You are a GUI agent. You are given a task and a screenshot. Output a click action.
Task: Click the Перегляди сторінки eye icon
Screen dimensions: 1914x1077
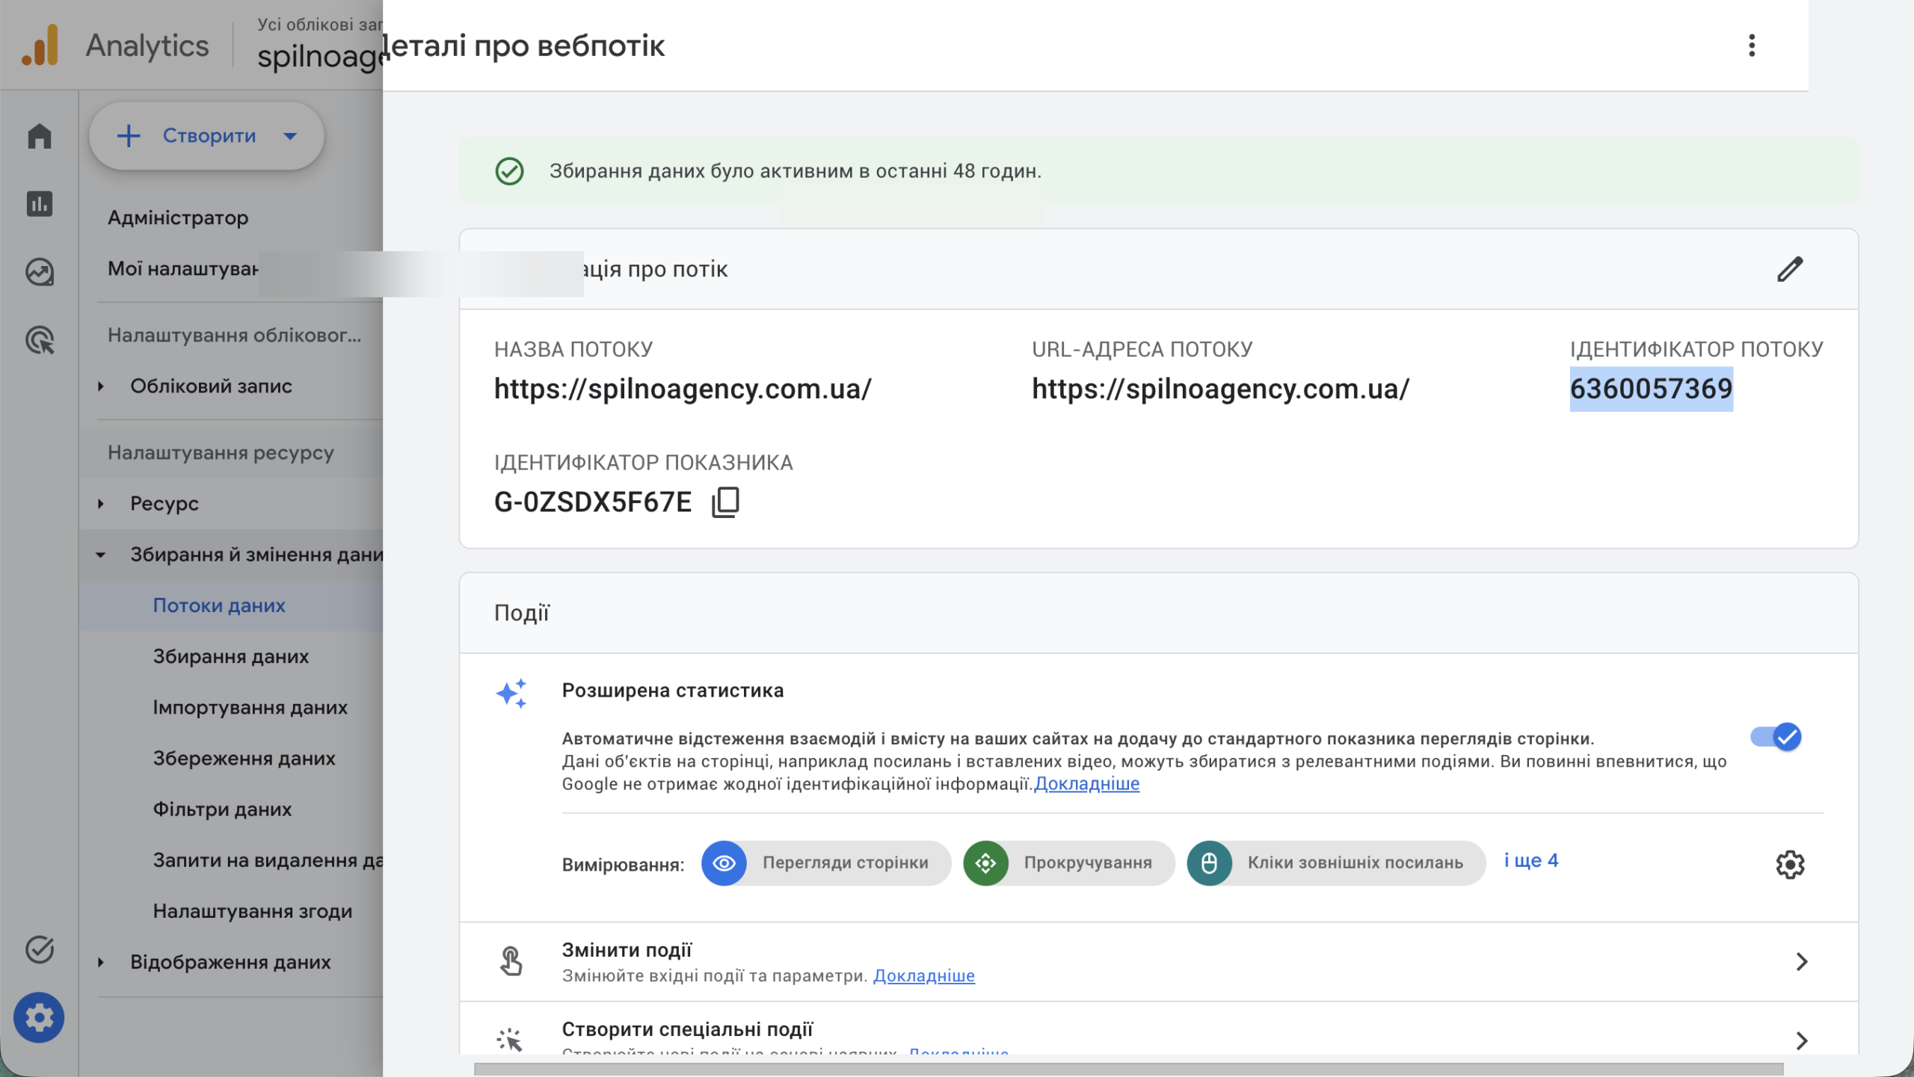pos(724,863)
